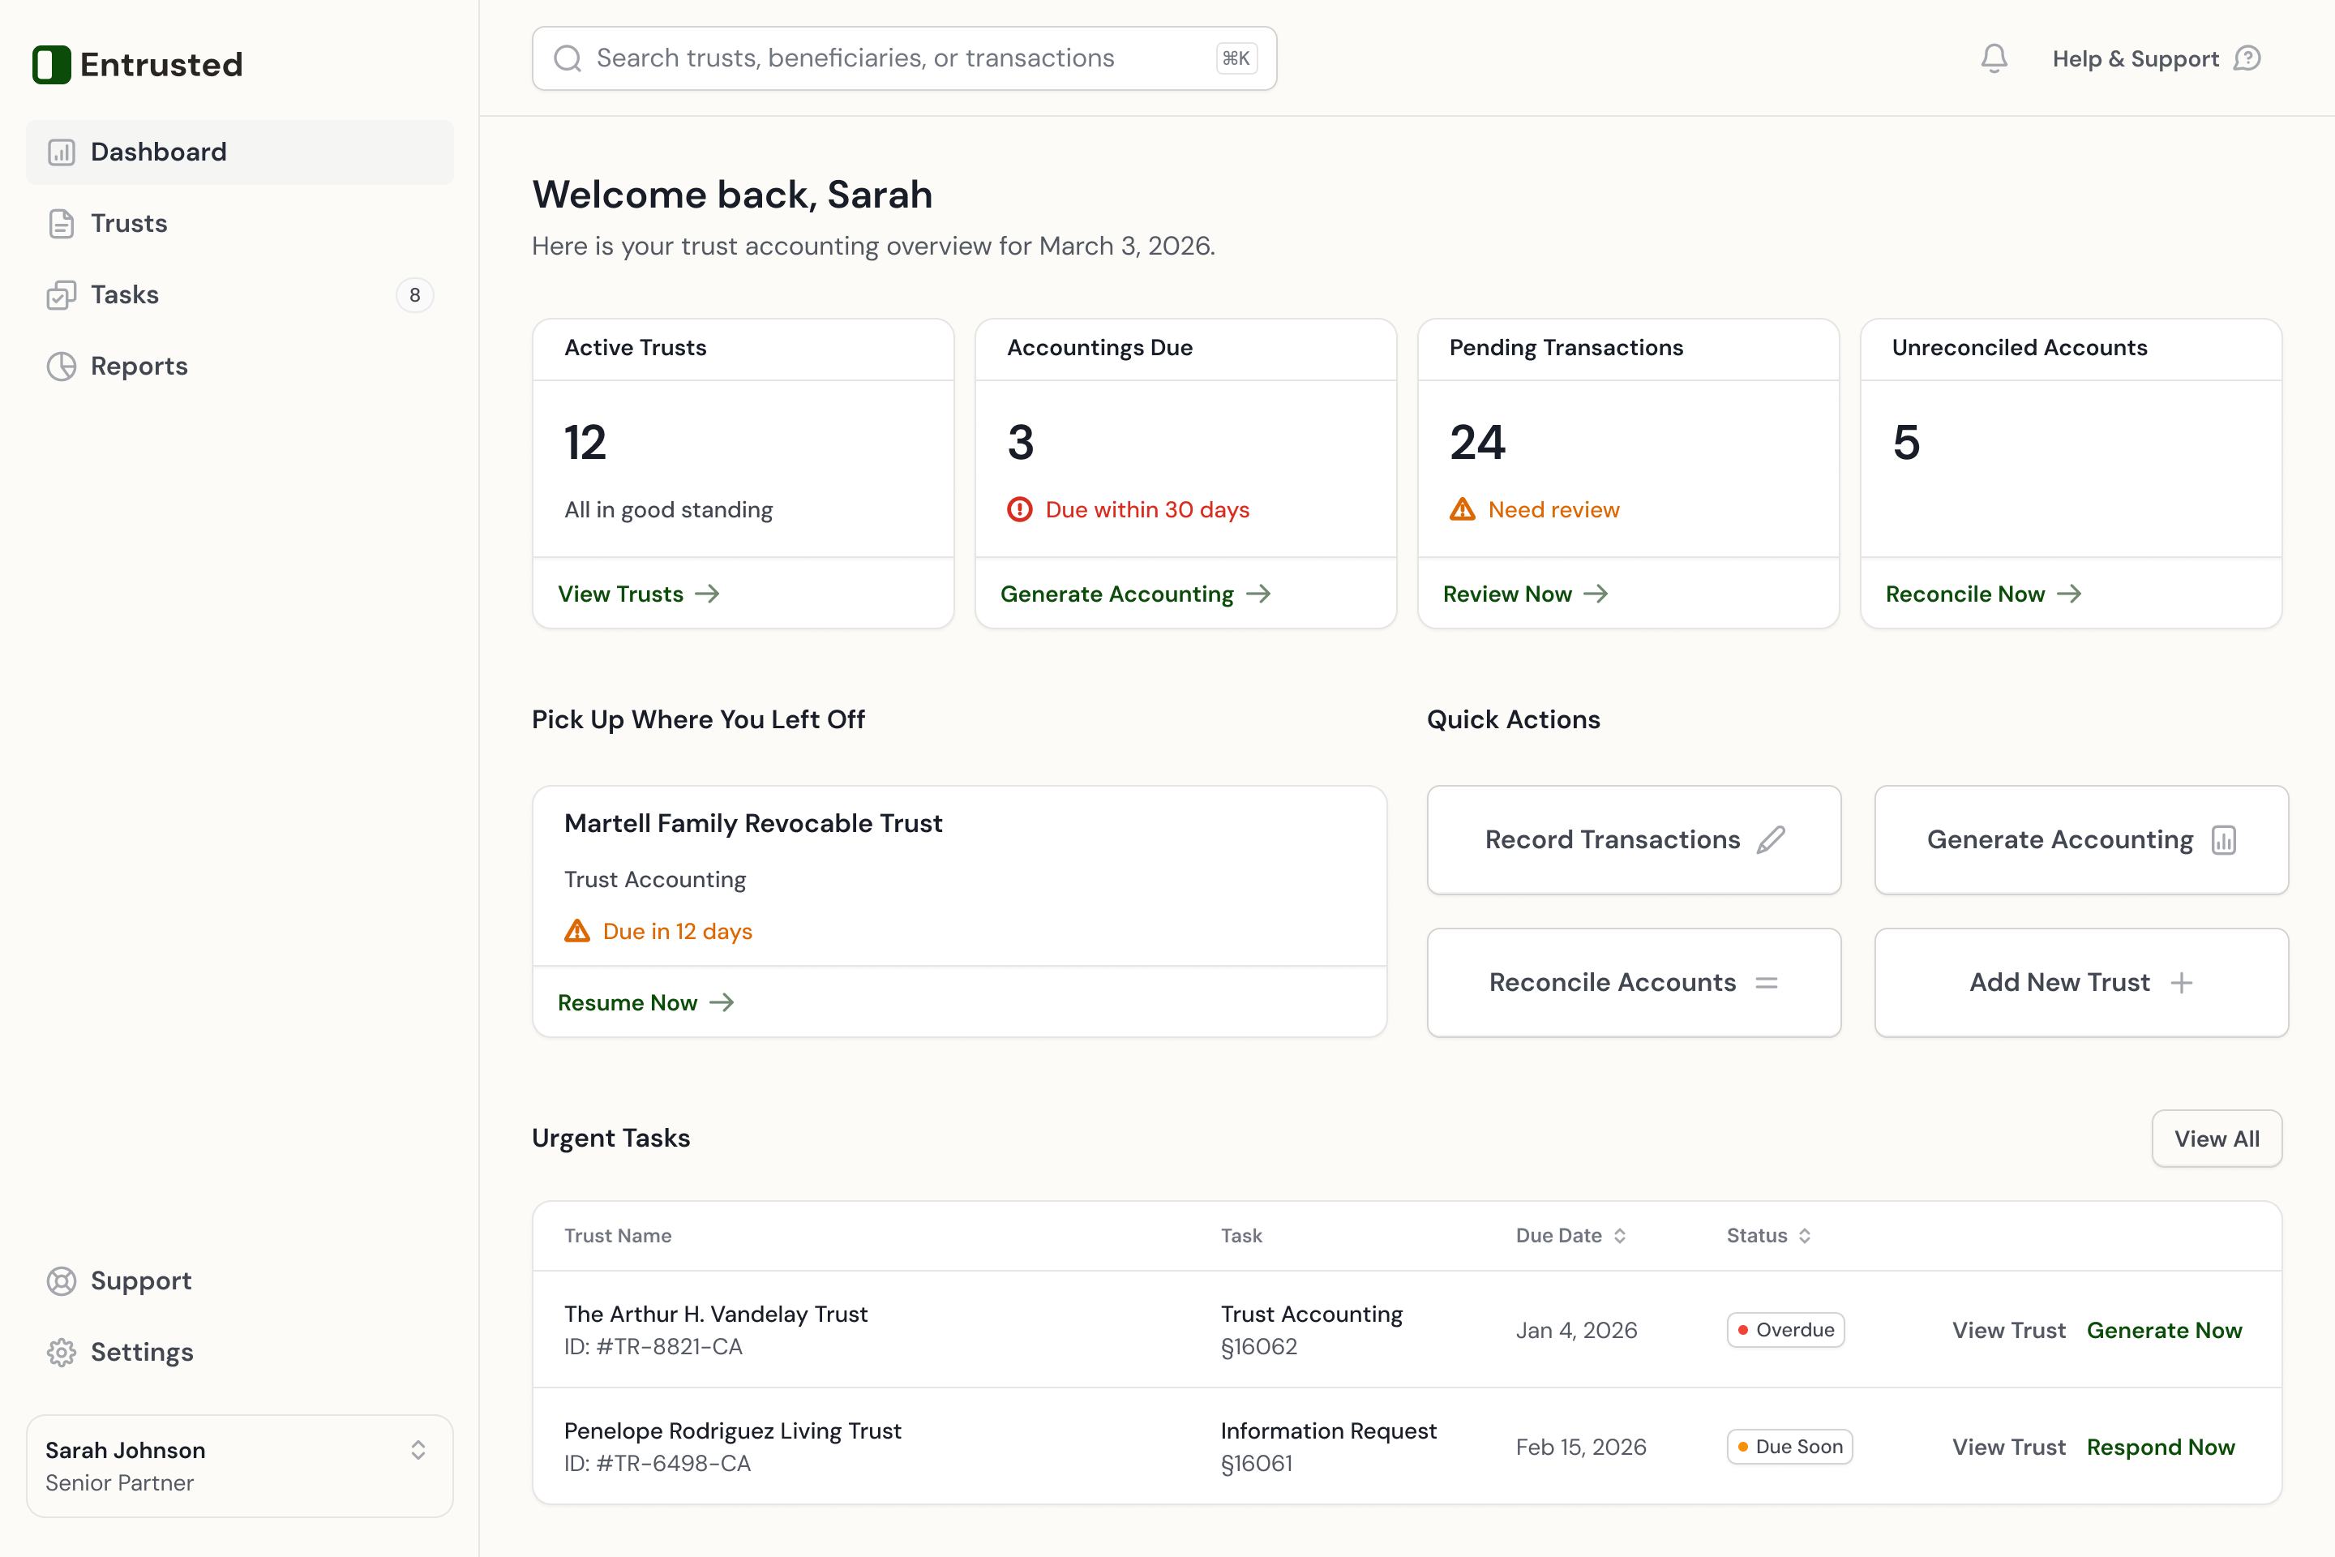
Task: Click the help question bubble icon
Action: (2247, 58)
